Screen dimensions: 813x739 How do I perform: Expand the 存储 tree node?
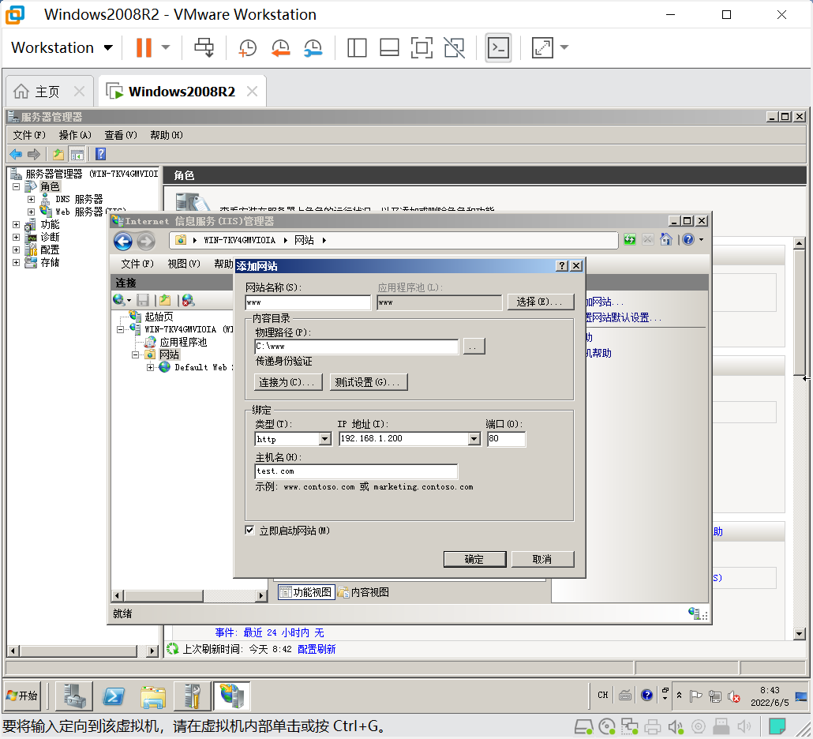click(16, 262)
